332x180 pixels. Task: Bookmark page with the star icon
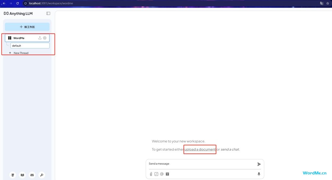[328, 3]
